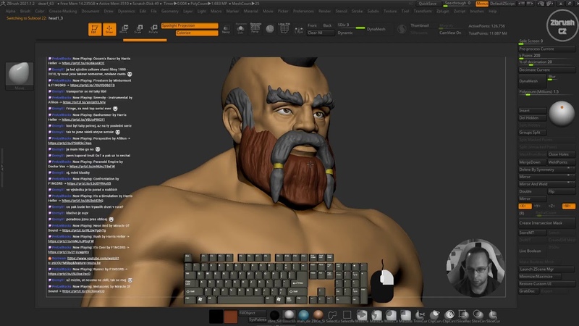The image size is (579, 326).
Task: Toggle the Colorize option
Action: 197,33
